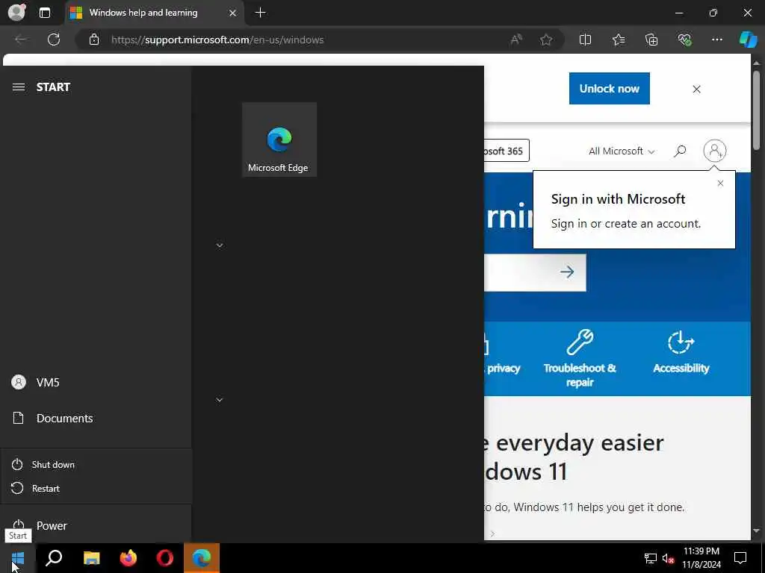Switch to Edge in the taskbar
This screenshot has width=765, height=573.
(x=202, y=558)
